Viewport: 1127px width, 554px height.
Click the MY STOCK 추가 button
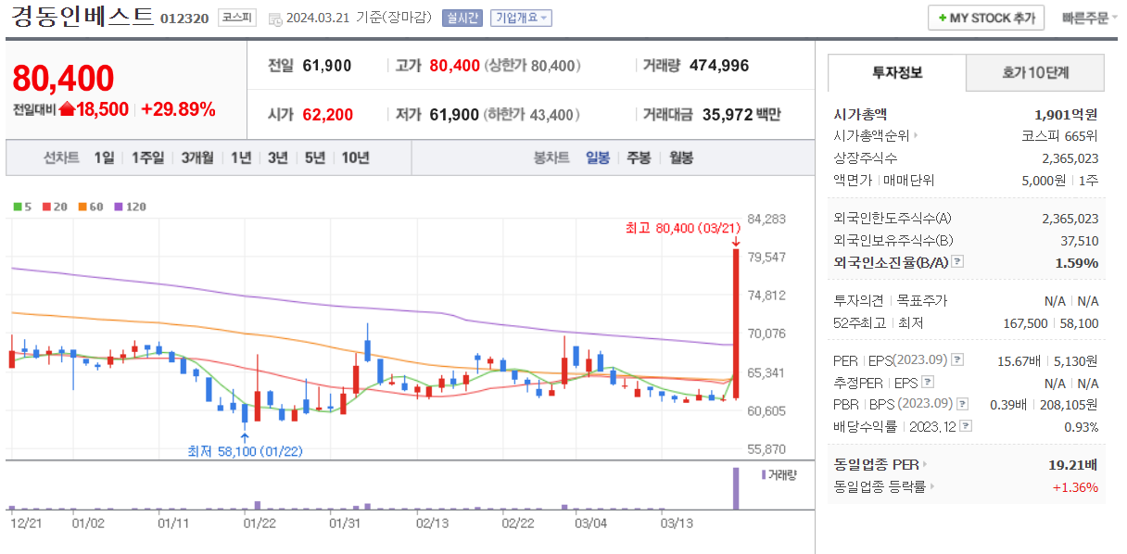tap(986, 18)
